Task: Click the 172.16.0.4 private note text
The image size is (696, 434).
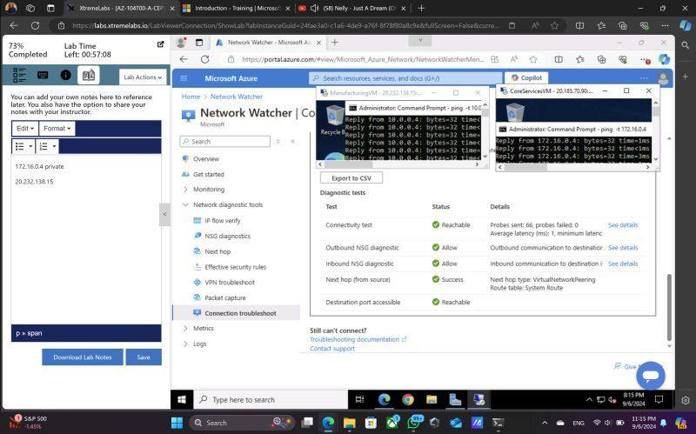Action: coord(39,166)
